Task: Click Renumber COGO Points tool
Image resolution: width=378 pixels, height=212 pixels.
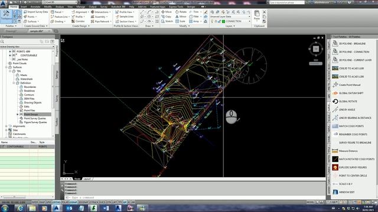Action: coord(350,134)
